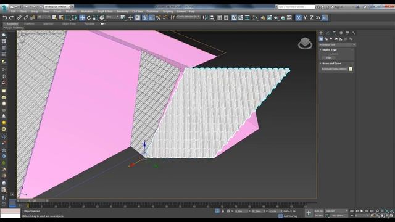This screenshot has width=395, height=222.
Task: Undo the last action in main toolbar
Action: [5, 18]
